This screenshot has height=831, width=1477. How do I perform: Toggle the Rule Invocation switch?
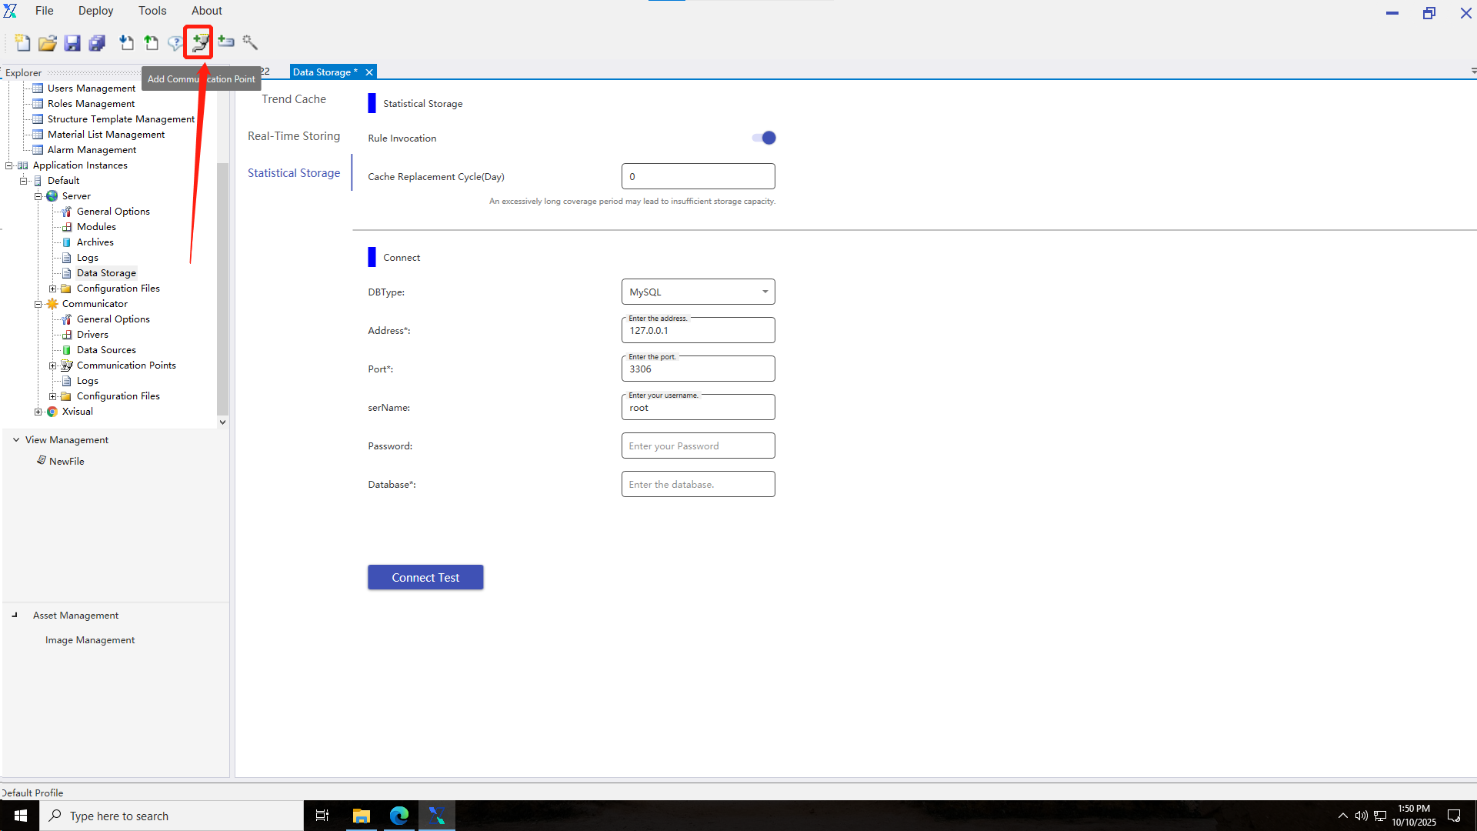764,138
